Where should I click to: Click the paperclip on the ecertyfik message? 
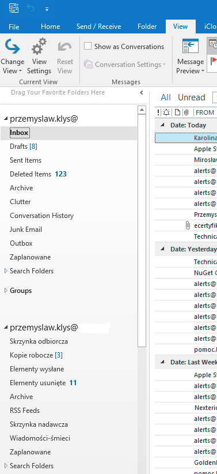[188, 225]
